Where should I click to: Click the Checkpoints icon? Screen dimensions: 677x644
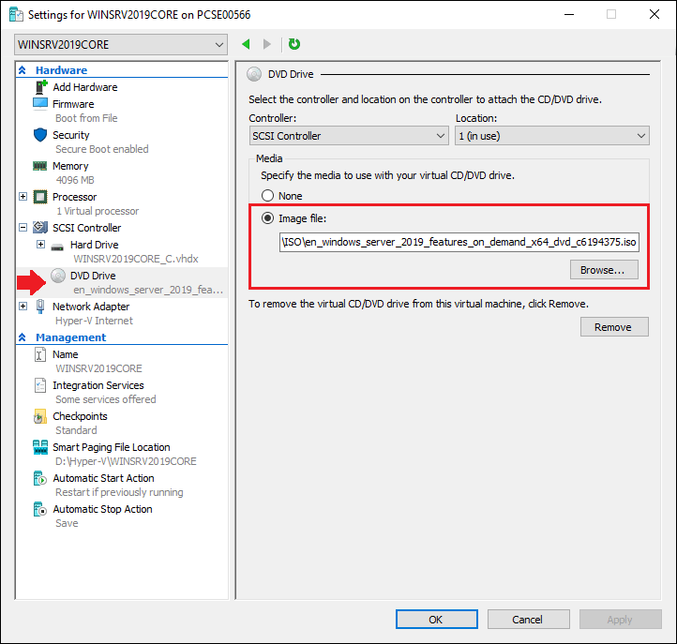tap(40, 416)
